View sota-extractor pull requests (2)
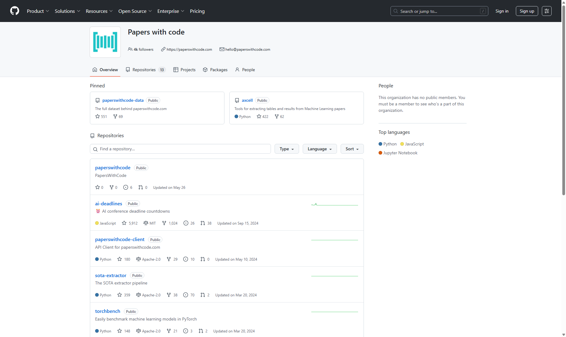This screenshot has width=566, height=337. point(205,295)
